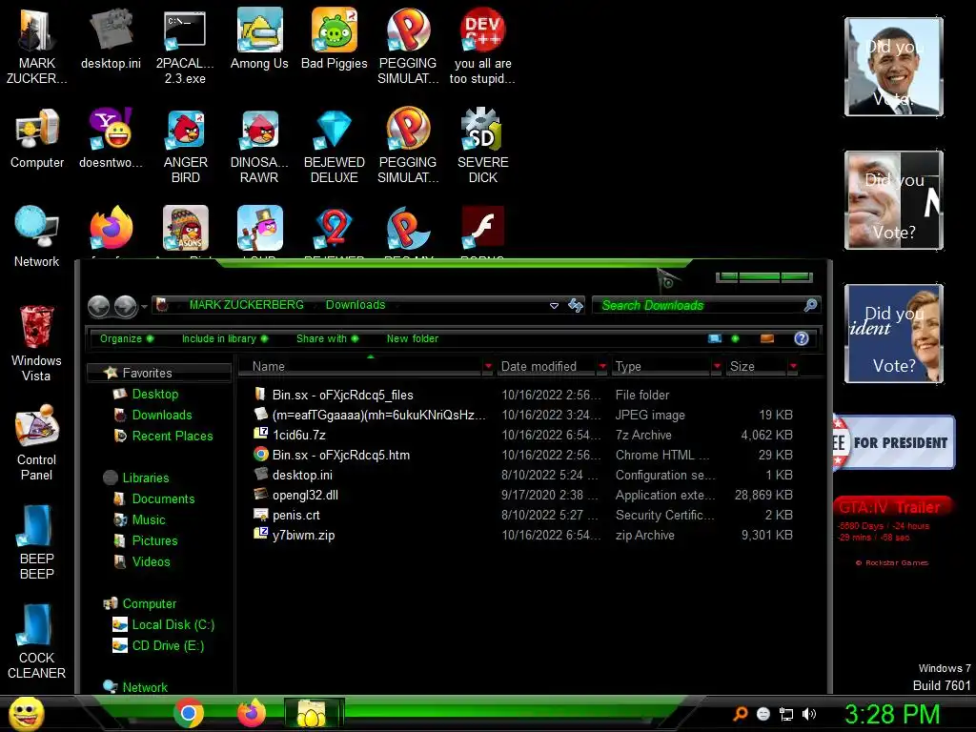Select Music library in sidebar
976x732 pixels.
pyautogui.click(x=148, y=519)
